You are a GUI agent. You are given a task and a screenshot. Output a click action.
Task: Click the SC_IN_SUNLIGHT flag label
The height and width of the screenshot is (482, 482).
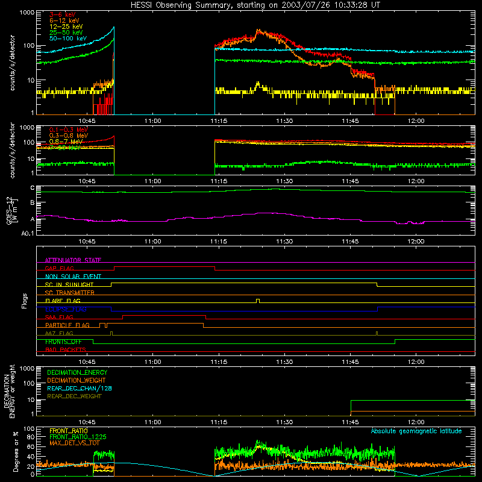point(69,284)
